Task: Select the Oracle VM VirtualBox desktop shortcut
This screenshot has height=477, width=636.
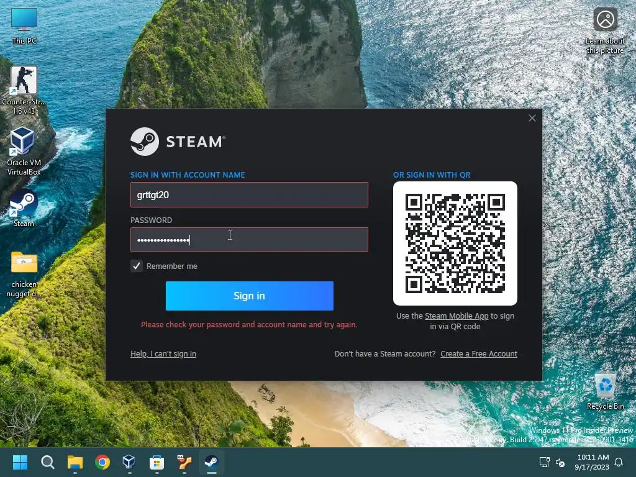Action: (24, 151)
